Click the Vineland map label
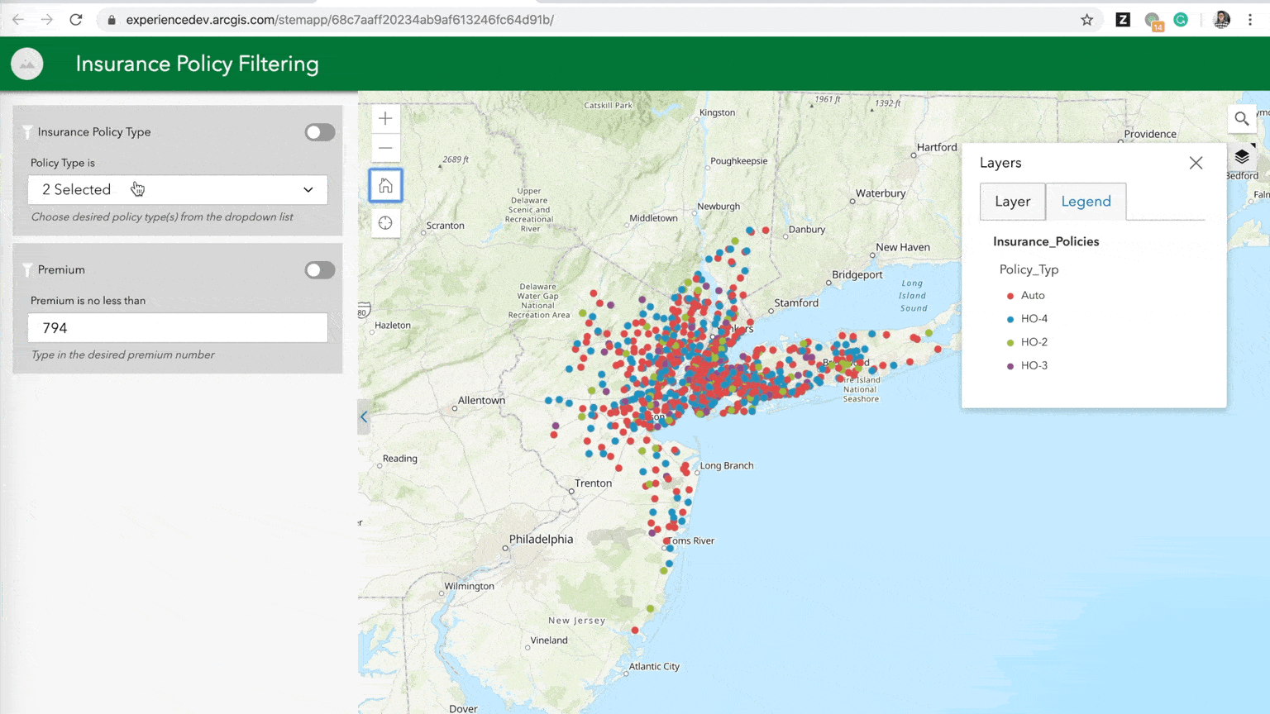The height and width of the screenshot is (714, 1270). point(549,640)
